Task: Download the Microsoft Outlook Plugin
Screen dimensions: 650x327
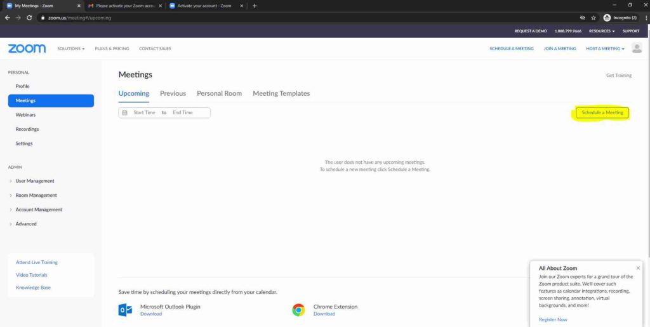Action: 151,314
